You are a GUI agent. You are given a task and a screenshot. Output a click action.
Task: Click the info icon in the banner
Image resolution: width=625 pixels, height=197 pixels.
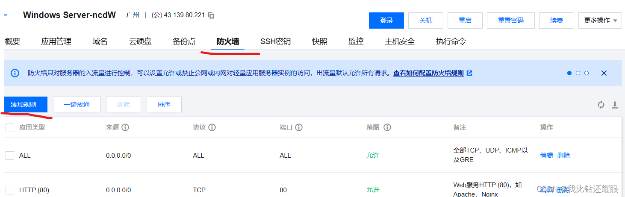pos(15,73)
